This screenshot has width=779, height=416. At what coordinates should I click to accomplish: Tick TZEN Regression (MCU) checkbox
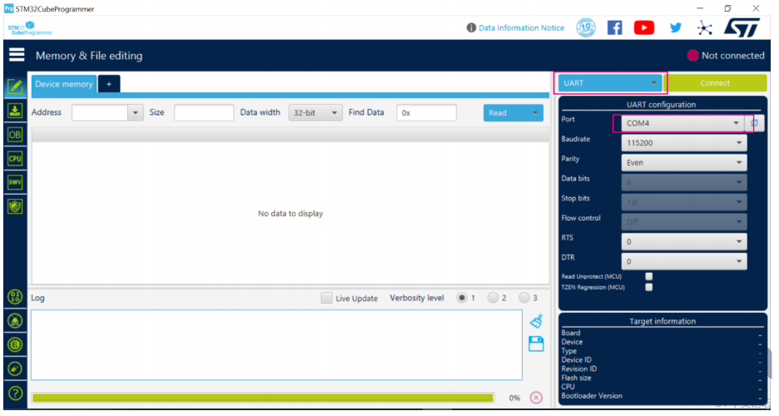click(649, 287)
